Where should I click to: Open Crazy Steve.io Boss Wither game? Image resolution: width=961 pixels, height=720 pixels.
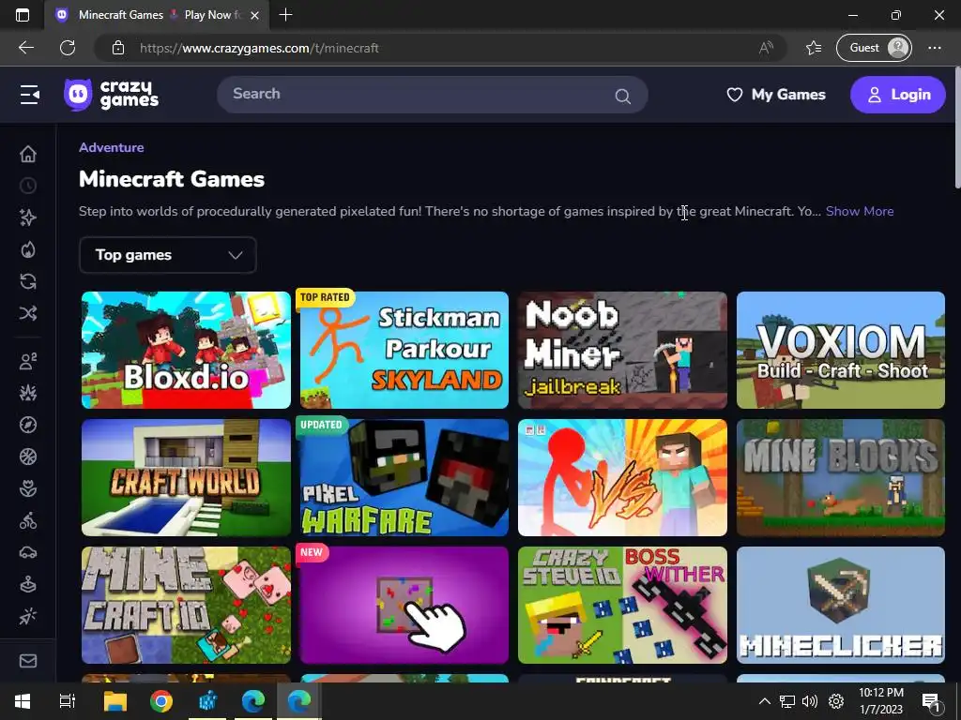(623, 606)
